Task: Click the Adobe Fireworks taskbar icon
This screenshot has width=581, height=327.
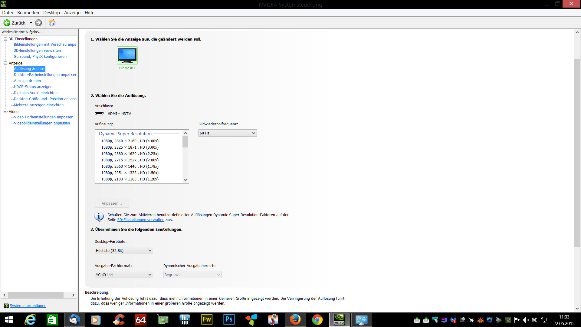Action: pos(207,320)
